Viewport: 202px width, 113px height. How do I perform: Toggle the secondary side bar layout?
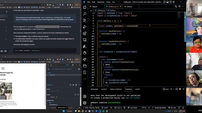(x=170, y=2)
